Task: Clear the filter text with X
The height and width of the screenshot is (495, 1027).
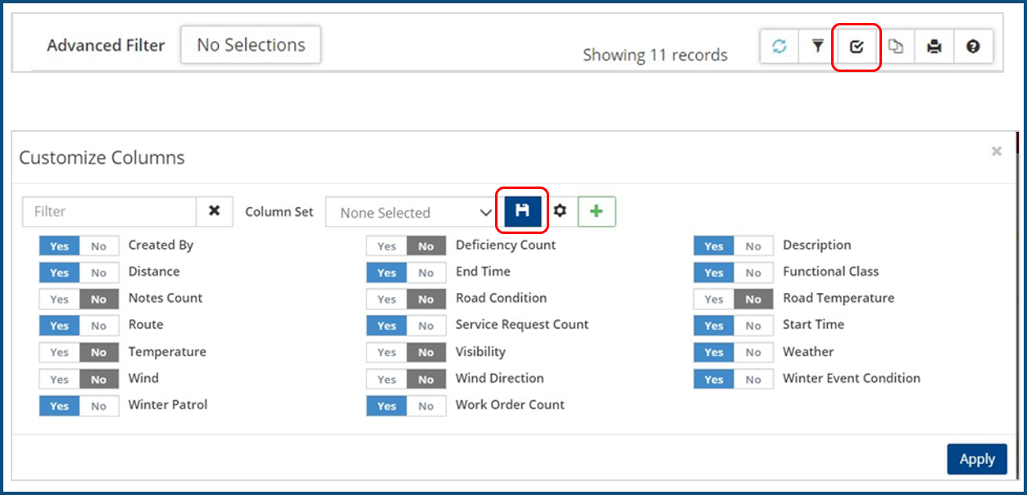Action: click(x=214, y=211)
